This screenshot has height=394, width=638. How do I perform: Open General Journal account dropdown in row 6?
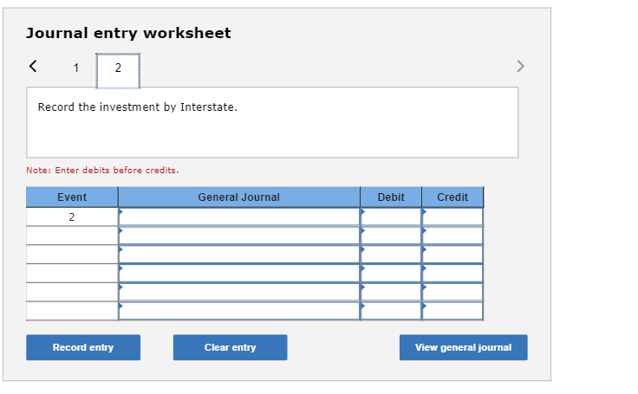tap(239, 311)
